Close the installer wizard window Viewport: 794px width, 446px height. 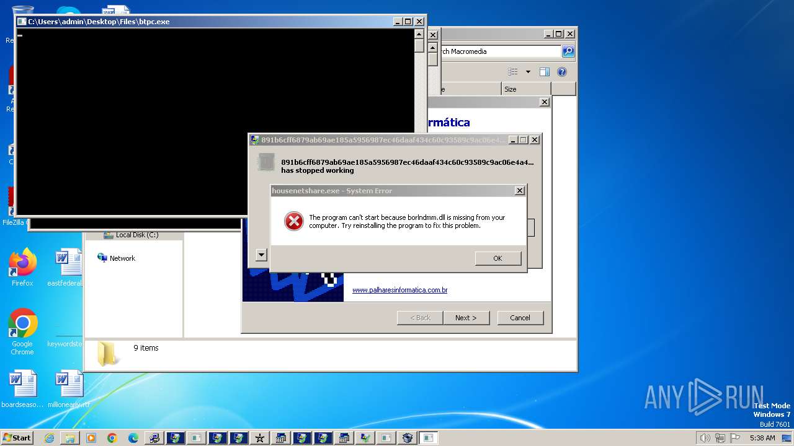545,102
